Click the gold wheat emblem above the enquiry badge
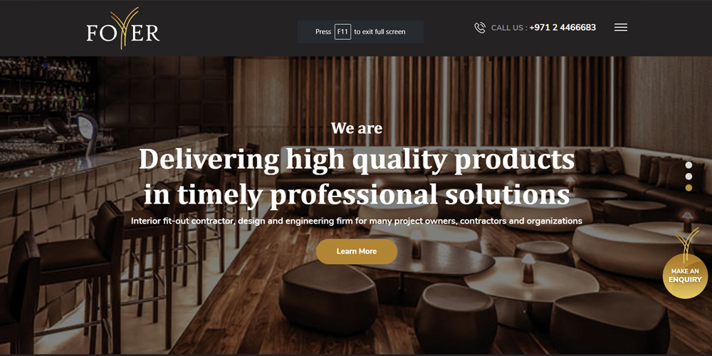The width and height of the screenshot is (712, 356). click(x=686, y=244)
